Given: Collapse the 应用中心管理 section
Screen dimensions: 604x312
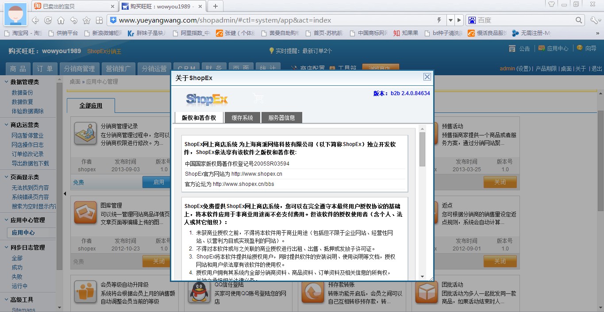Looking at the screenshot, I should click(6, 220).
